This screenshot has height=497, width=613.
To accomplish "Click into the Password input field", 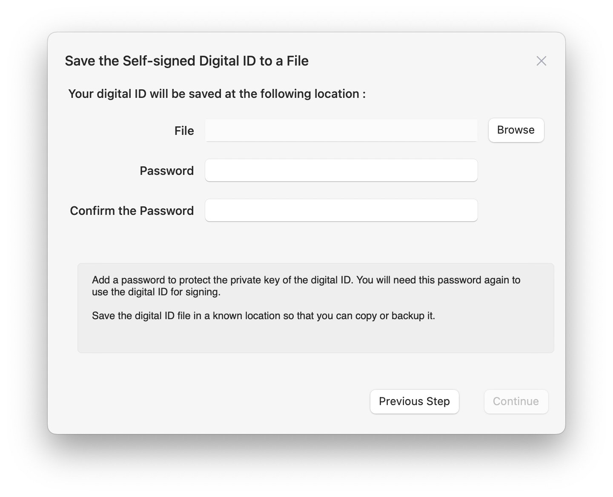I will (x=341, y=171).
